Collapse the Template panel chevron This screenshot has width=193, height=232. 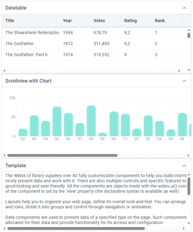pos(184,166)
